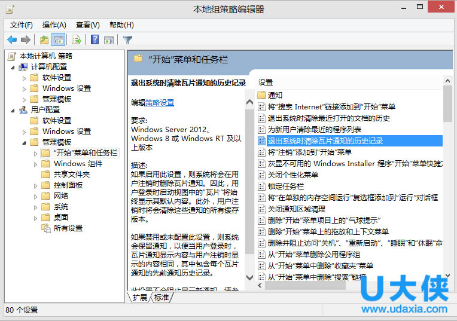Select 为新用户清除最近的程序列表
The width and height of the screenshot is (457, 321).
[315, 129]
